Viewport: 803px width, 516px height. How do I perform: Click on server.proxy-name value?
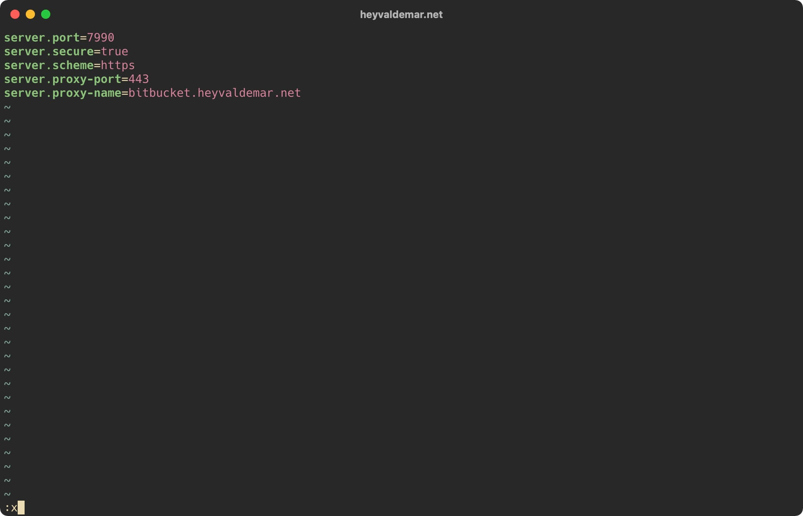tap(214, 93)
